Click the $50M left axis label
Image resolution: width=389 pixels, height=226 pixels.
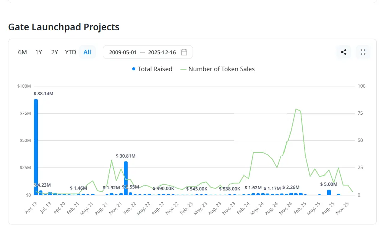click(25, 141)
